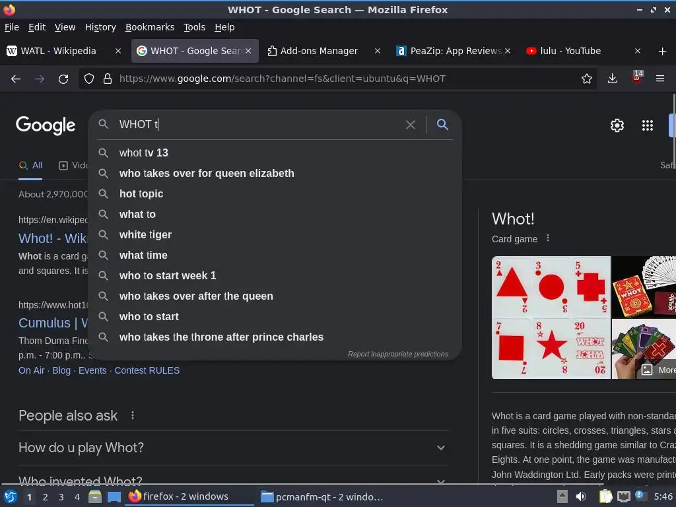Select the All results tab

(x=30, y=166)
